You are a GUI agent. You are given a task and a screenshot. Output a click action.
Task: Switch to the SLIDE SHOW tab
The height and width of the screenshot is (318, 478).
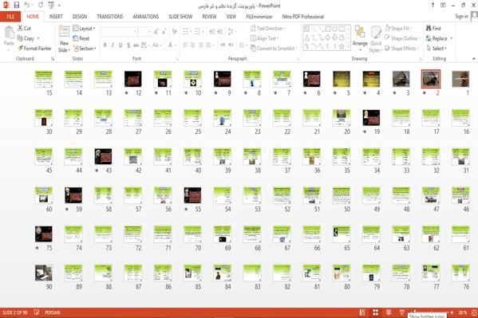click(180, 17)
